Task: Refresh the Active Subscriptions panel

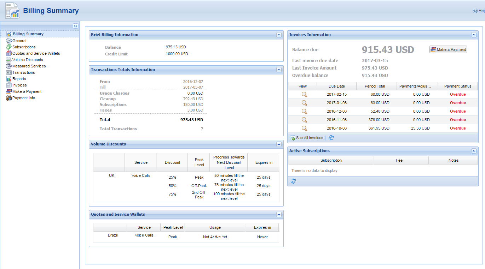Action: 293,181
